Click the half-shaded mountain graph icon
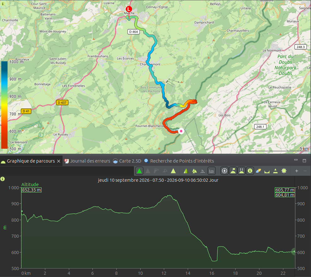The width and height of the screenshot is (311, 277). click(x=186, y=171)
